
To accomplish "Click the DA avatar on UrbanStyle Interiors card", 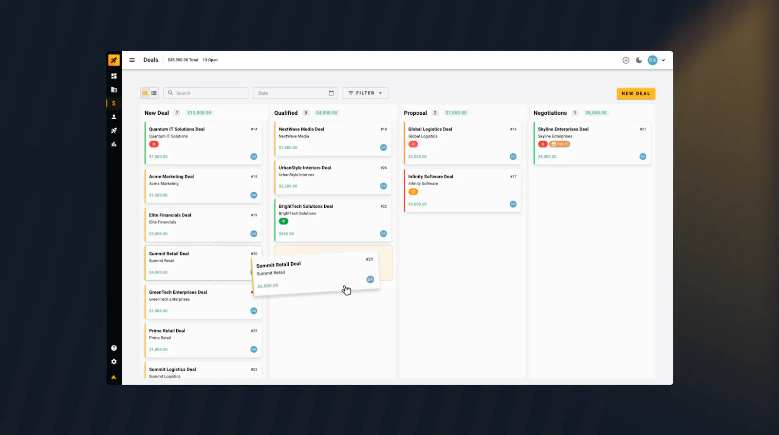I will click(383, 186).
